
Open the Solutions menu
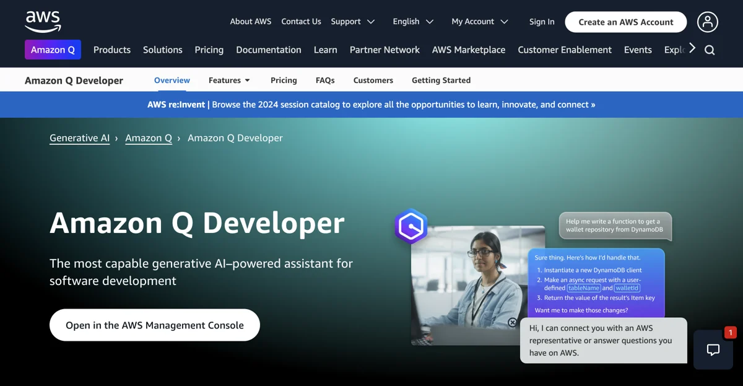click(x=163, y=50)
